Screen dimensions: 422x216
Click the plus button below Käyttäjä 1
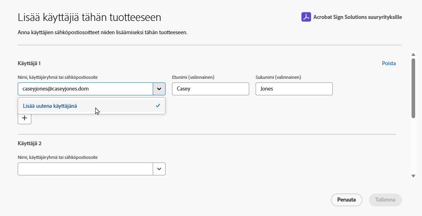(25, 118)
